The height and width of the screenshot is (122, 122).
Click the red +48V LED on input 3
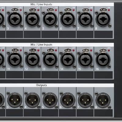[21, 10]
